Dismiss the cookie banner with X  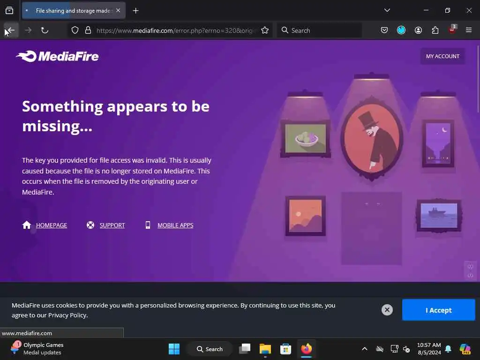[387, 310]
